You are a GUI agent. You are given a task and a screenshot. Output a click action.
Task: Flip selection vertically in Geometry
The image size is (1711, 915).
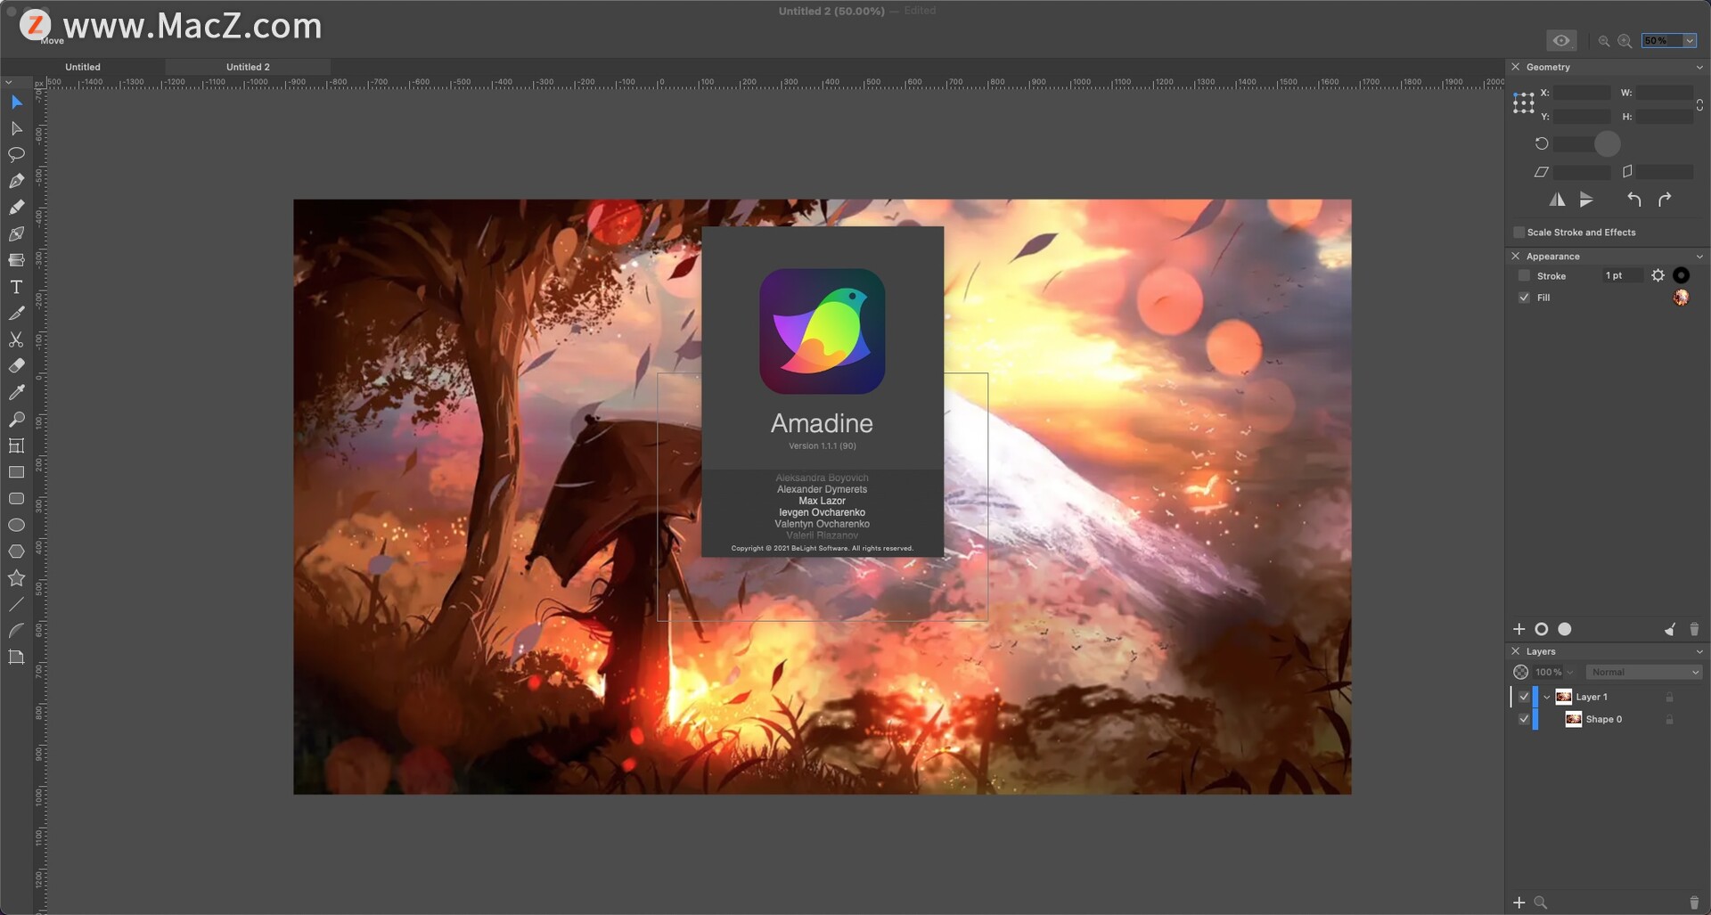pyautogui.click(x=1586, y=200)
